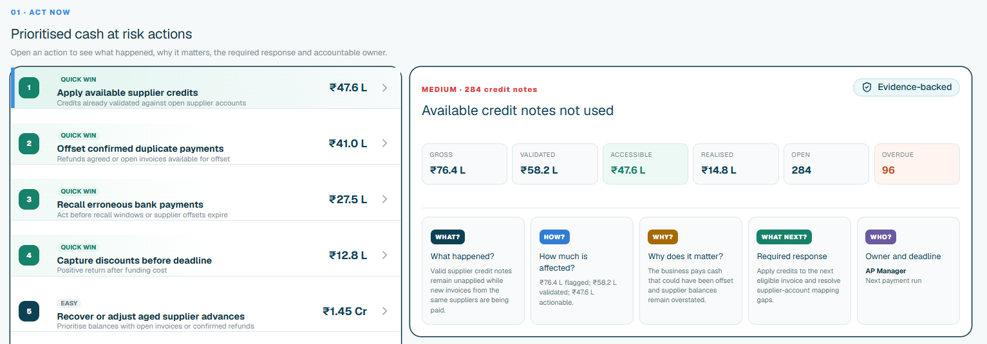Select the WHY? tag
This screenshot has height=344, width=987.
663,237
